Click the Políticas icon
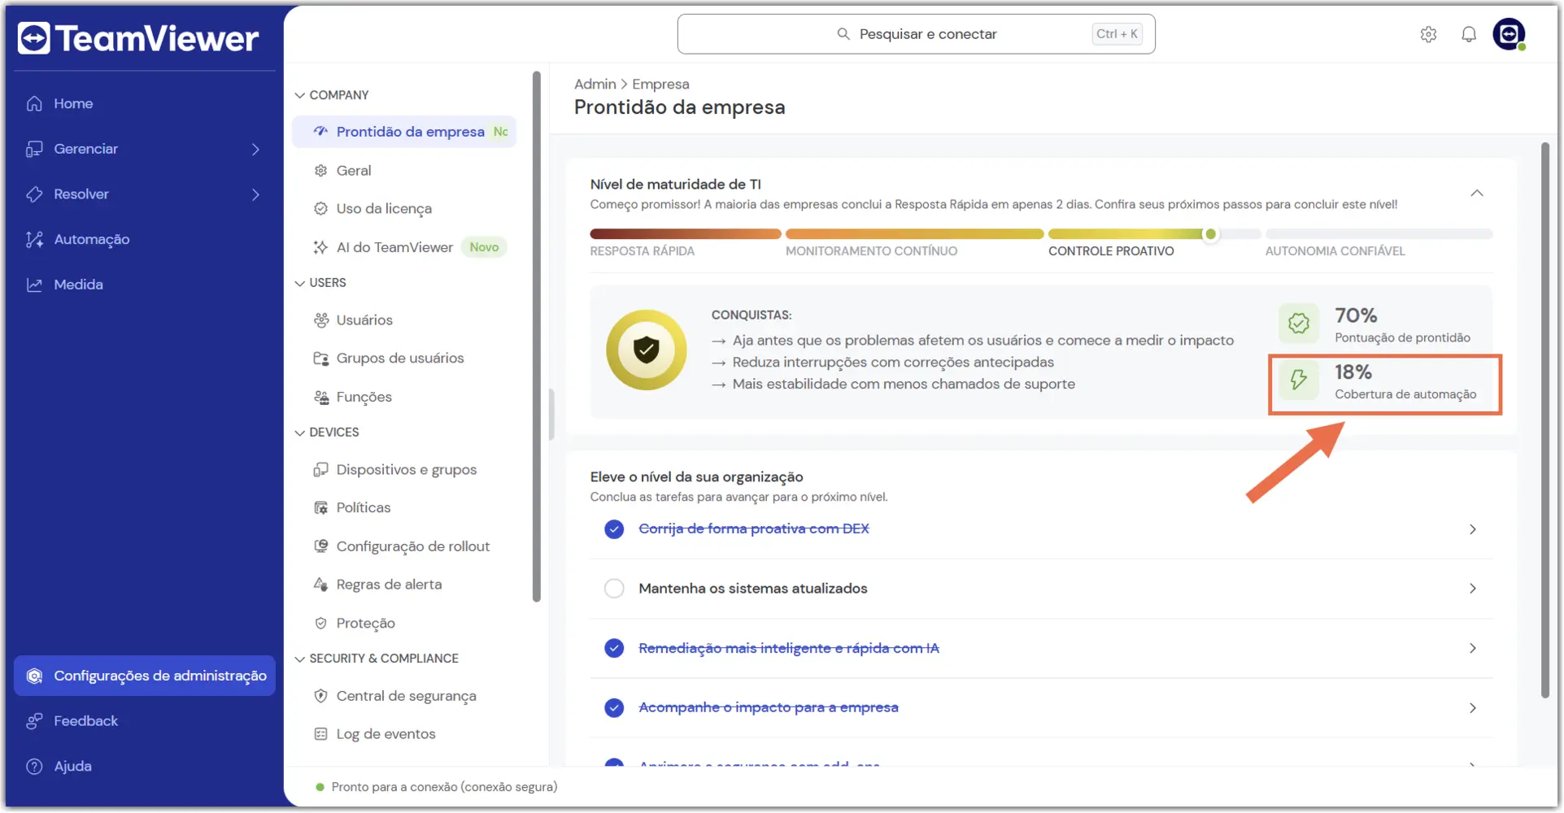 [320, 508]
